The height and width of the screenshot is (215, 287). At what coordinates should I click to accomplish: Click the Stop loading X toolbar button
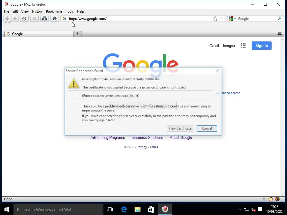coord(34,19)
